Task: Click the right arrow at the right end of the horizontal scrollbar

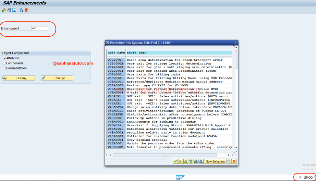Action: point(232,155)
